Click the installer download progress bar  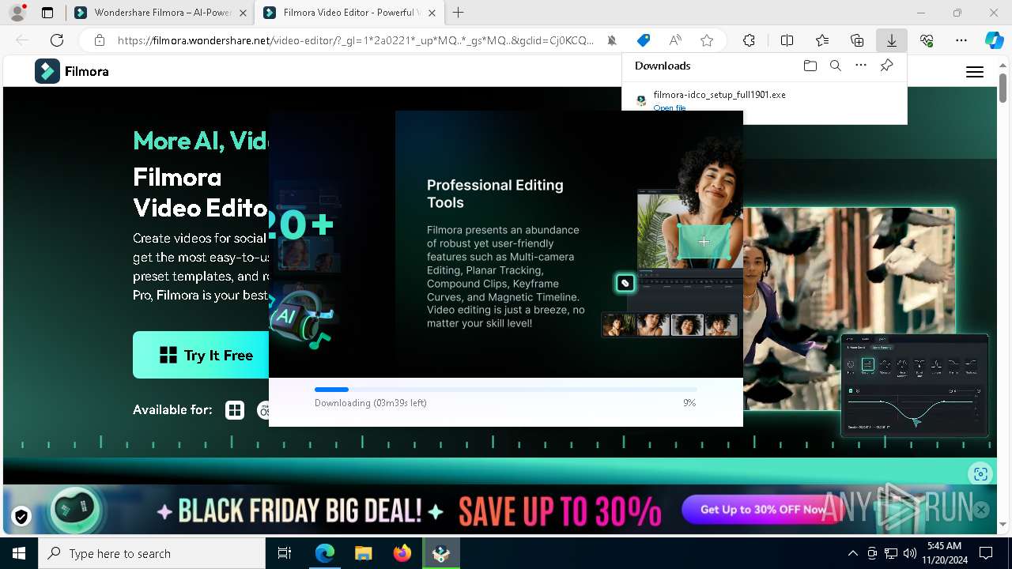coord(506,390)
